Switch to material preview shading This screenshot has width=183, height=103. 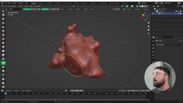144,6
